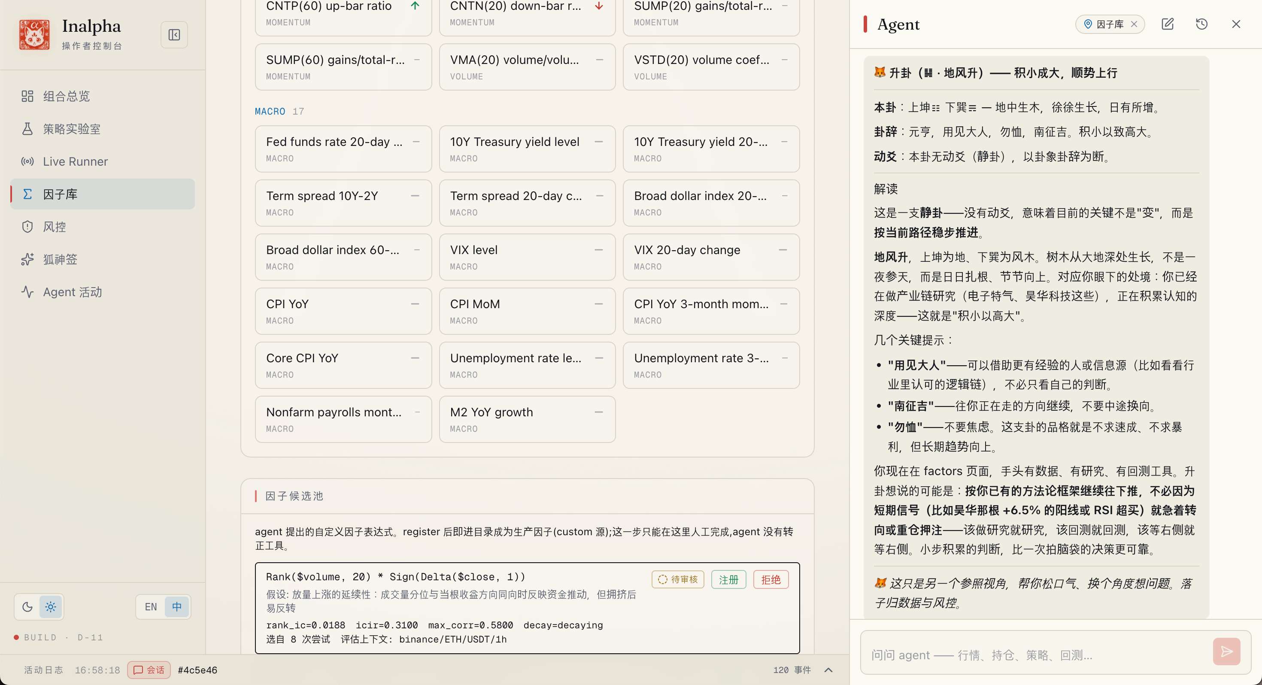
Task: Click the Inalpha fox logo
Action: point(34,35)
